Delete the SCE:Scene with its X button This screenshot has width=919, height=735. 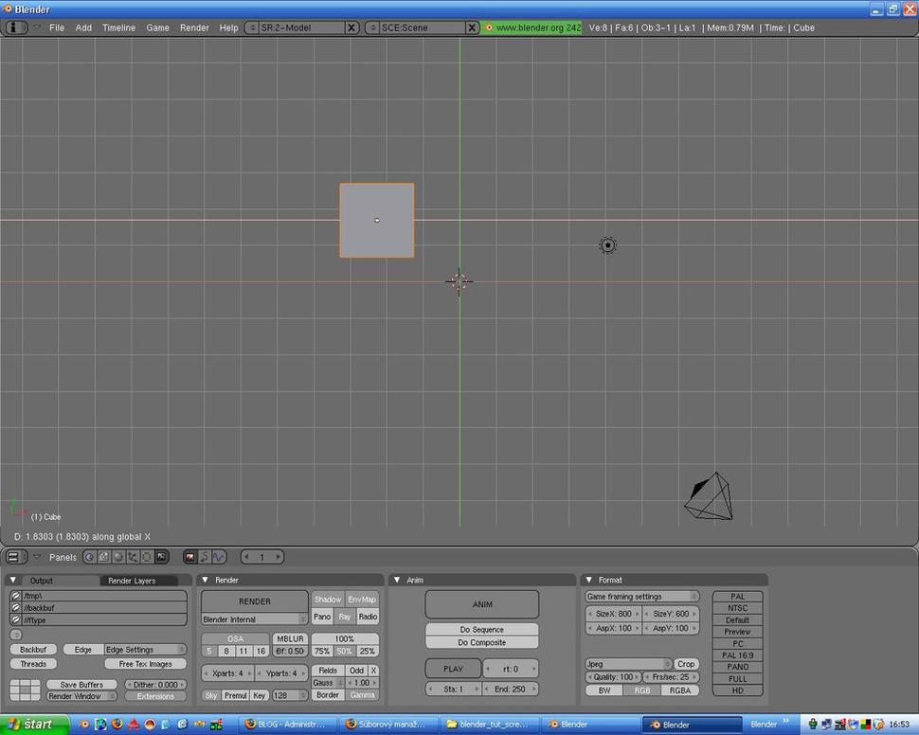(472, 27)
